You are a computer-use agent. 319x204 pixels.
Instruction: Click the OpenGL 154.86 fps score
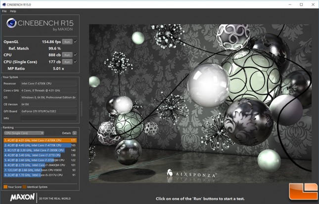51,42
